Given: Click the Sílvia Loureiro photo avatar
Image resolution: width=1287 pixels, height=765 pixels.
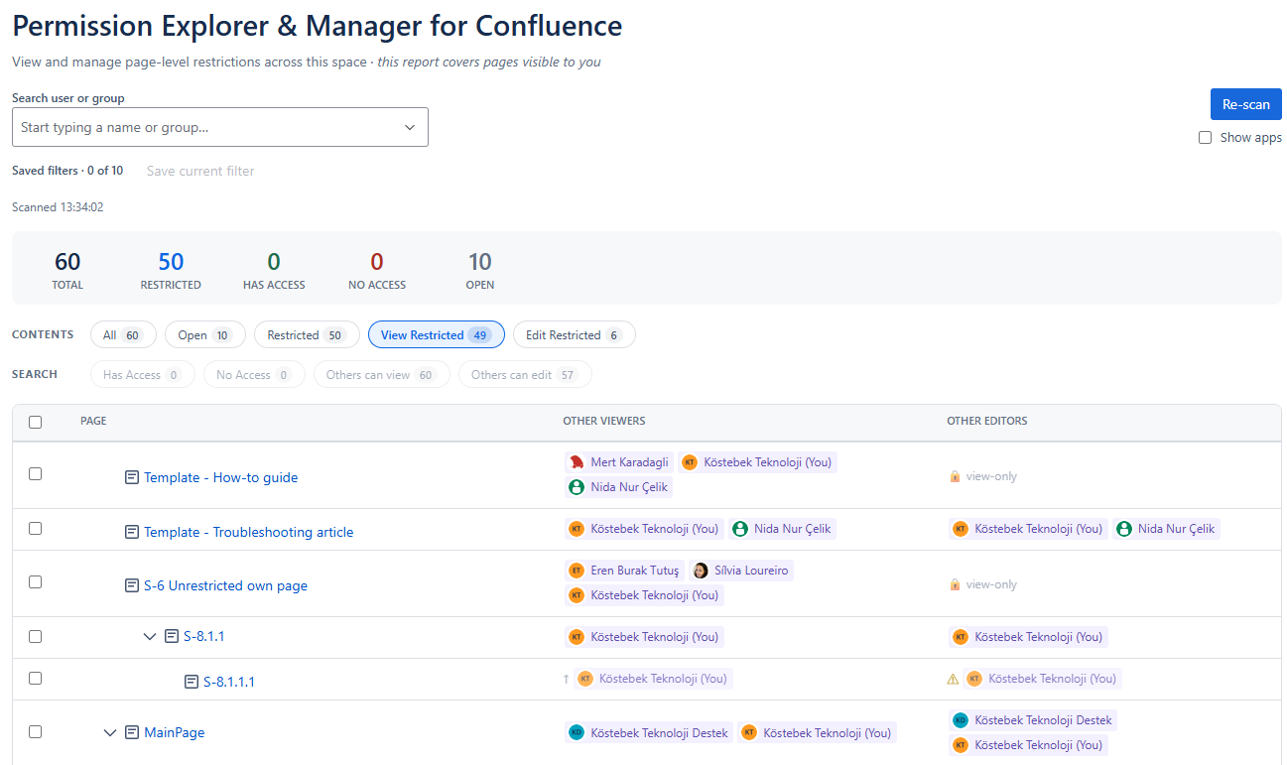Looking at the screenshot, I should pyautogui.click(x=701, y=571).
